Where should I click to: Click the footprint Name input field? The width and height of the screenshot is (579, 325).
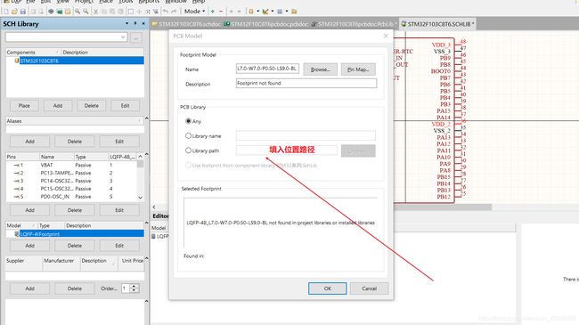coord(267,69)
